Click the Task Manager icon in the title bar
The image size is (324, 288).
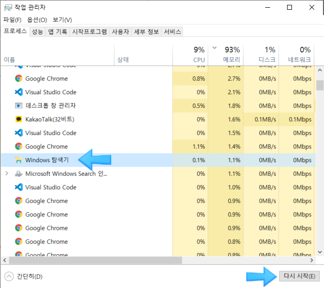8,8
